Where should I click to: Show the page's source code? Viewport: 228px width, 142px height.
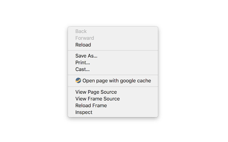(x=96, y=92)
